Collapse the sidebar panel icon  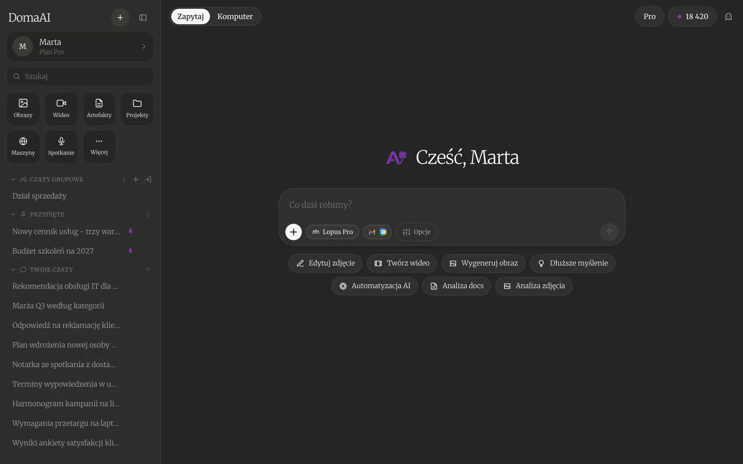pos(143,18)
